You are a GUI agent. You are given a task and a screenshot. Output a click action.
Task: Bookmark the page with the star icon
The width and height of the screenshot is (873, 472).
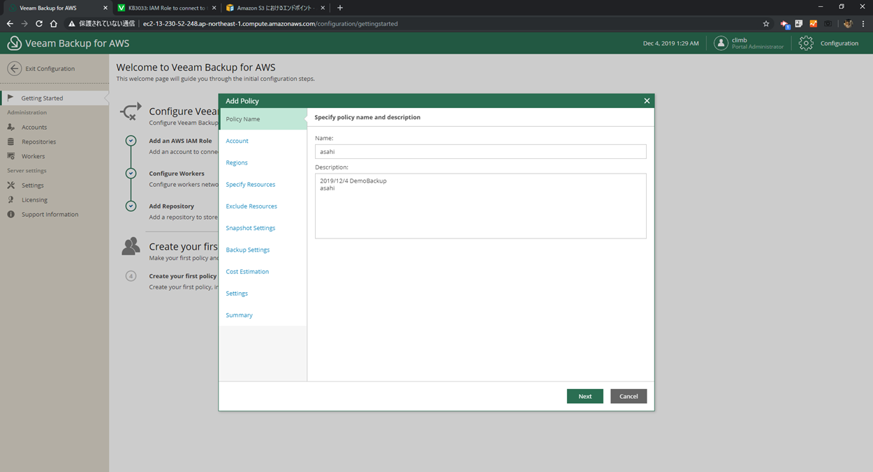click(766, 24)
